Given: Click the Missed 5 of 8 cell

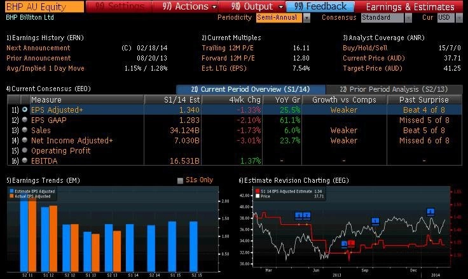Looking at the screenshot, I should 424,120.
